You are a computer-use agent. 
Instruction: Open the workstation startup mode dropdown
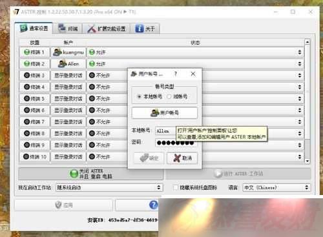point(109,187)
